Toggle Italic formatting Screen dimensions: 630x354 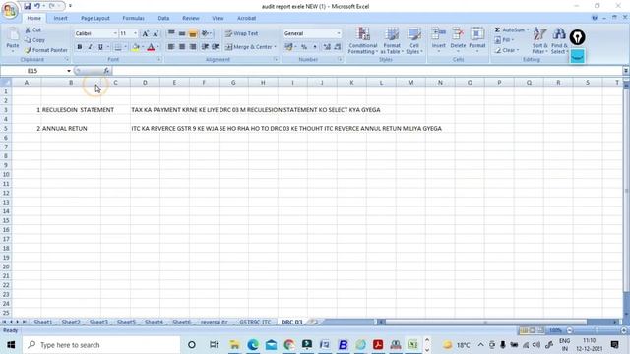(90, 47)
